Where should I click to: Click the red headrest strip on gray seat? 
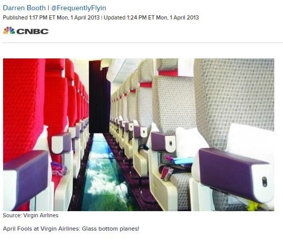(168, 73)
